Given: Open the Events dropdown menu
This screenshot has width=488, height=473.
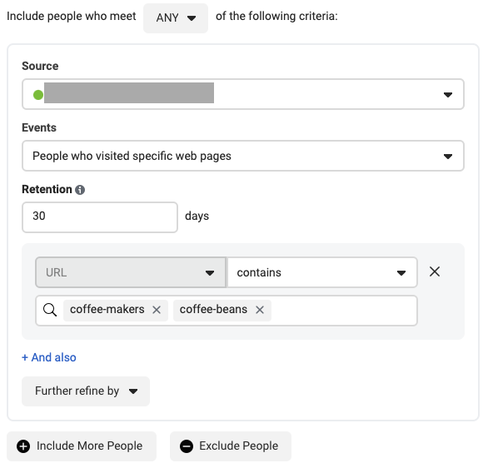Looking at the screenshot, I should (243, 156).
